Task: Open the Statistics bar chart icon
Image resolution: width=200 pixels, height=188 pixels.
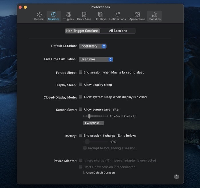Action: pos(155,15)
